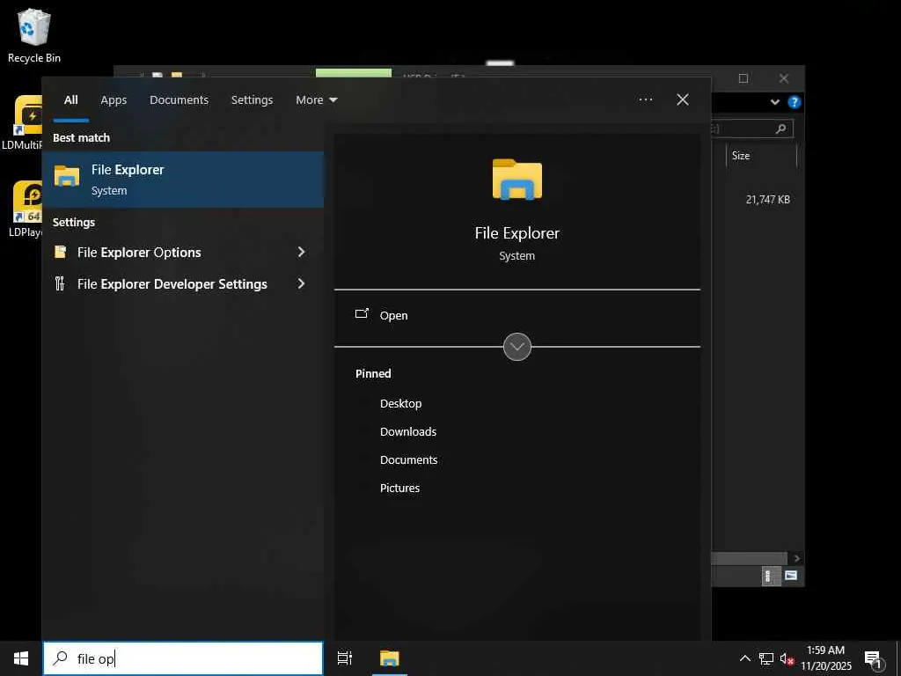Open pinned Desktop folder
Viewport: 901px width, 676px height.
400,403
